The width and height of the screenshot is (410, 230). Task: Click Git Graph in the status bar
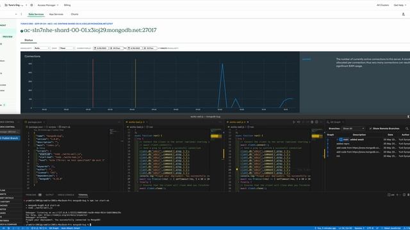[54, 228]
